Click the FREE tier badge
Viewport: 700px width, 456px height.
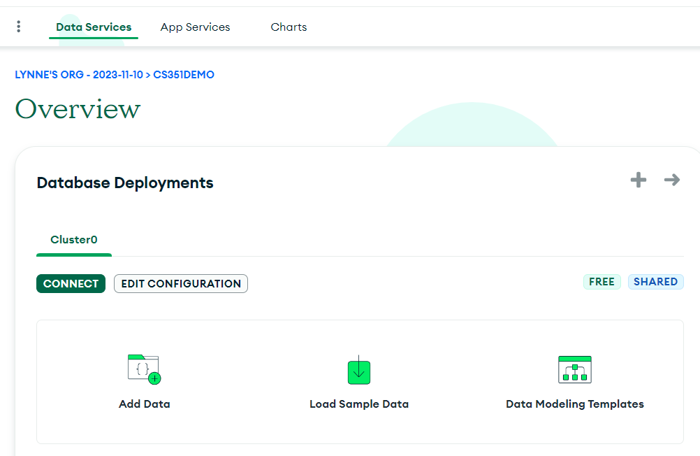click(601, 282)
